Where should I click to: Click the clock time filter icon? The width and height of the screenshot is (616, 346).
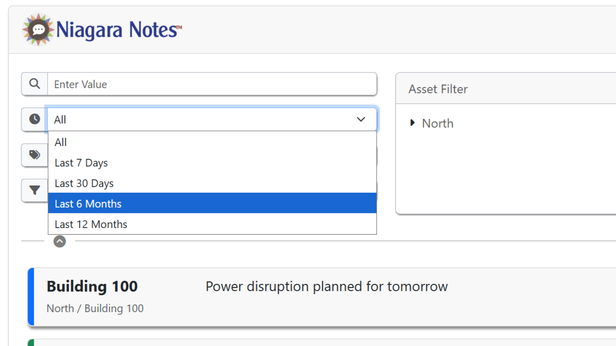(x=34, y=119)
